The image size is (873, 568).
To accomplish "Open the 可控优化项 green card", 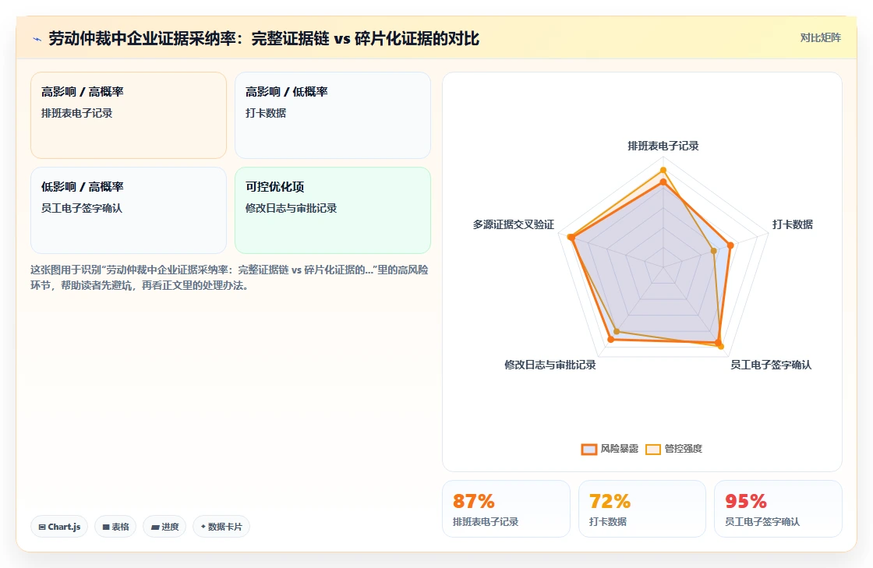I will pyautogui.click(x=332, y=210).
